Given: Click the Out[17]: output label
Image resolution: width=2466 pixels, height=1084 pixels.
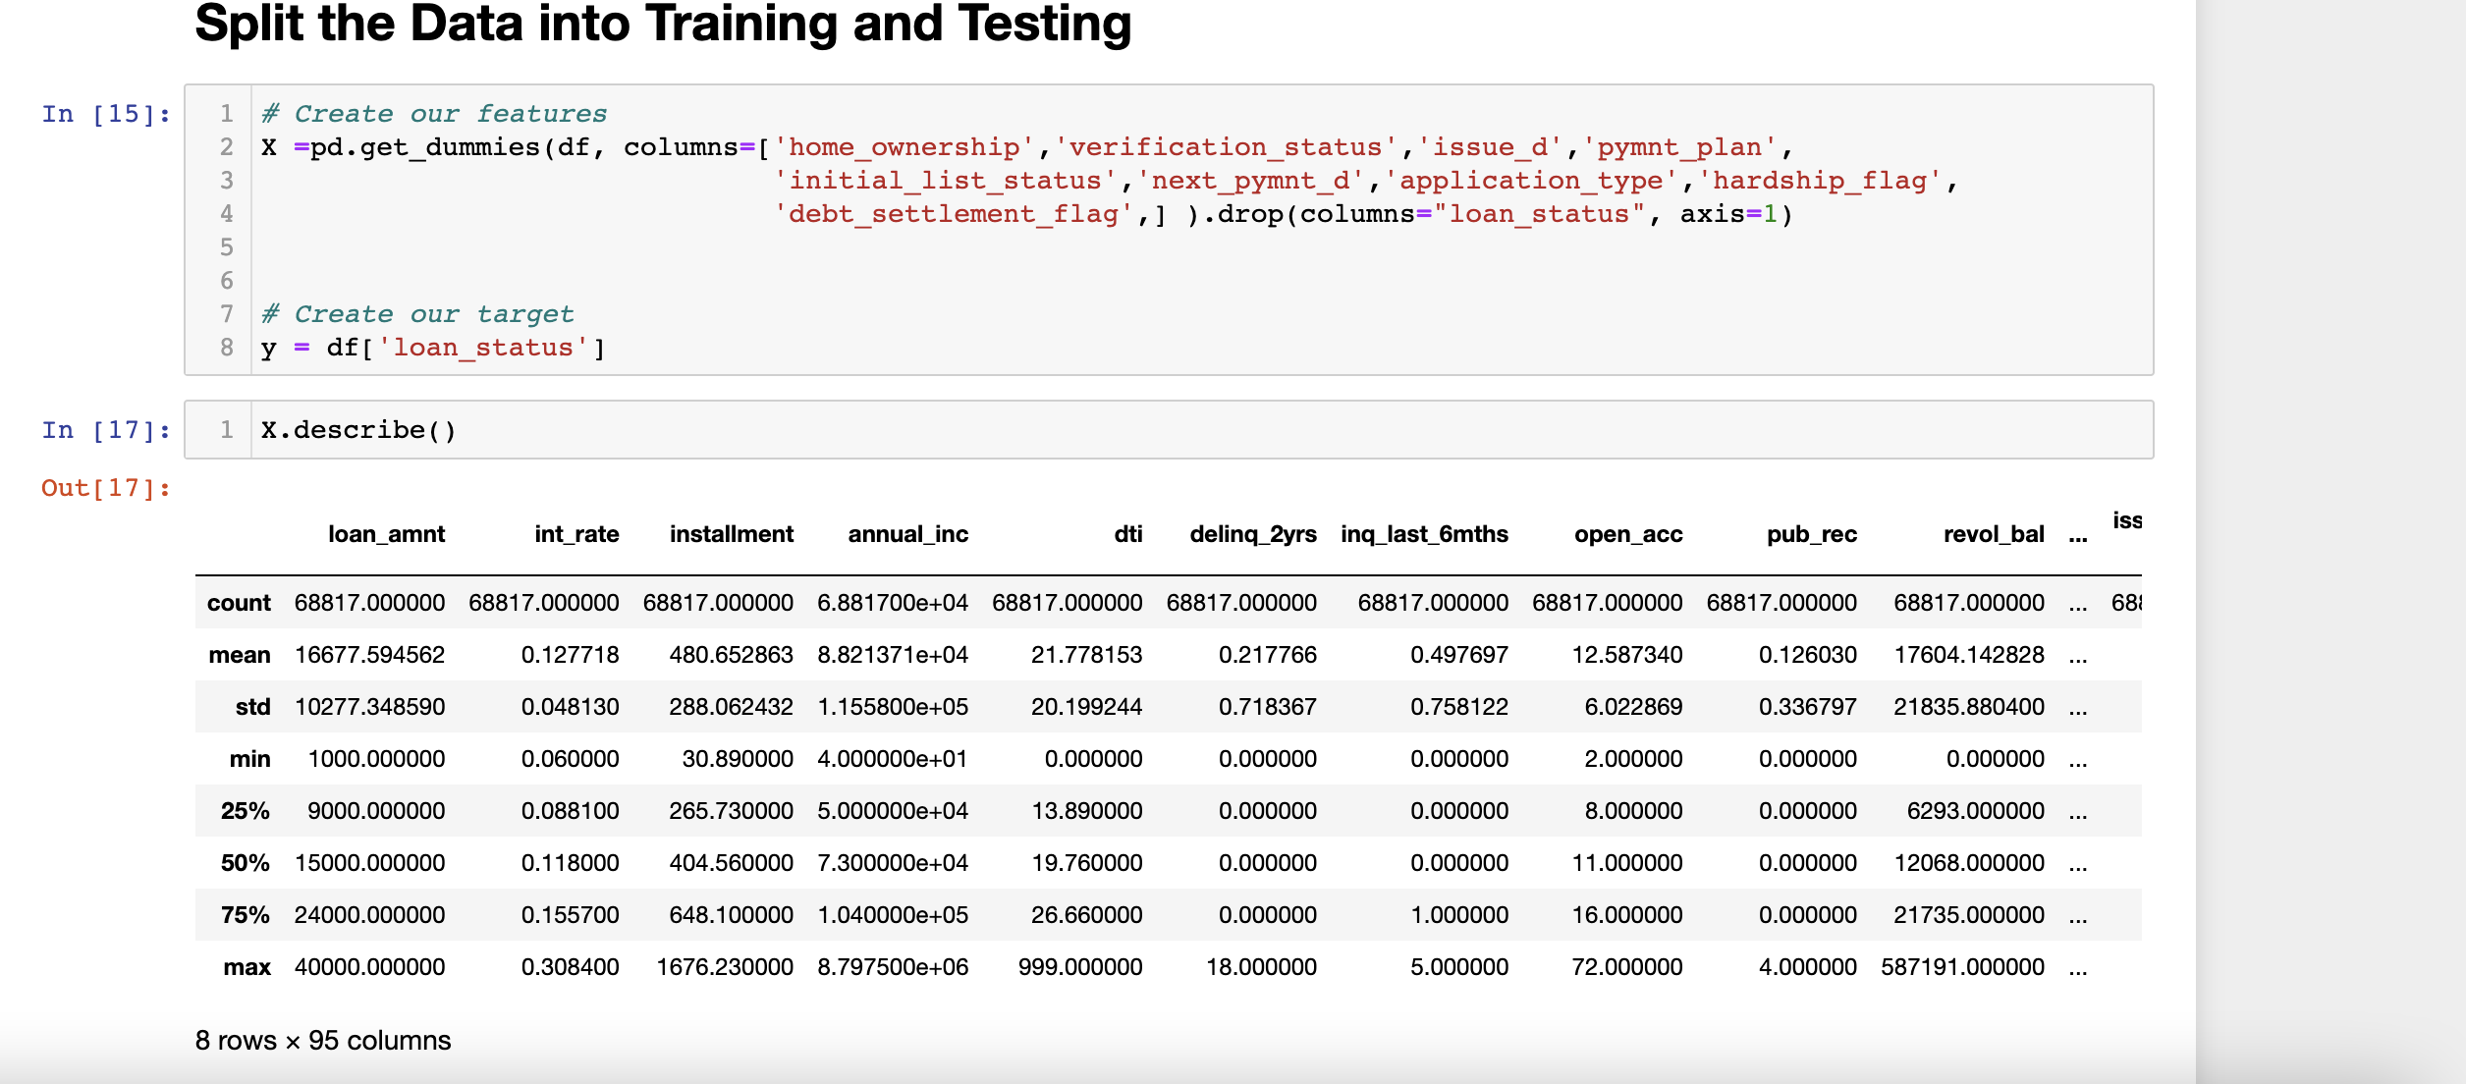Looking at the screenshot, I should (x=105, y=488).
